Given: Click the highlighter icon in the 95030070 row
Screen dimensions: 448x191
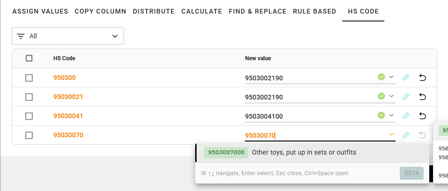Looking at the screenshot, I should [x=406, y=135].
